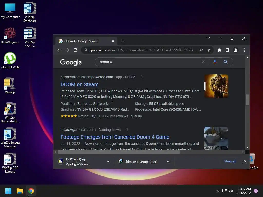This screenshot has width=263, height=197.
Task: Click the vertical scrollbar thumb
Action: (x=247, y=100)
